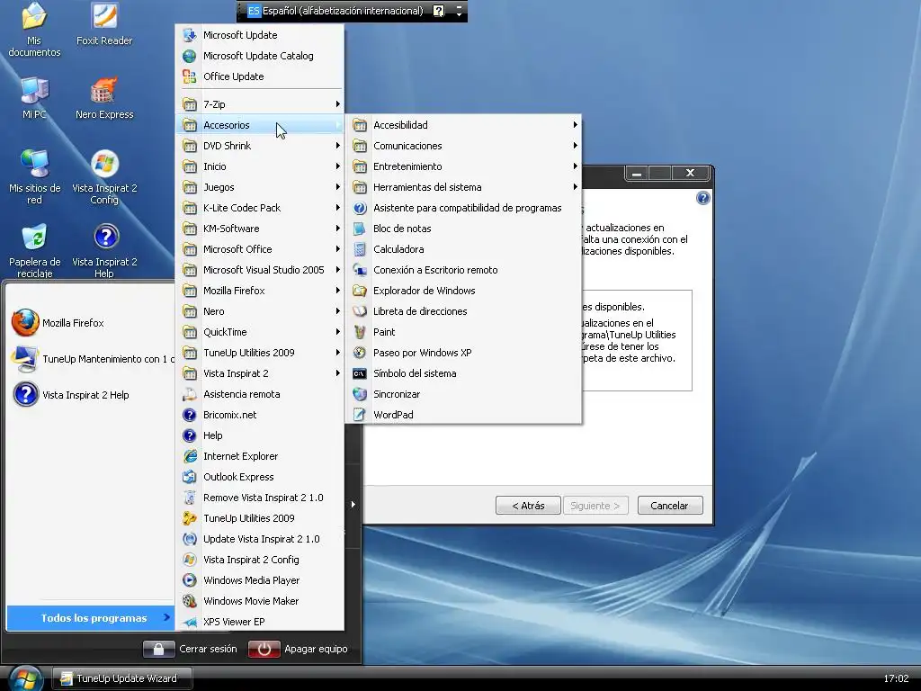
Task: Choose Sincronizar from Accesorios menu
Action: 464,394
